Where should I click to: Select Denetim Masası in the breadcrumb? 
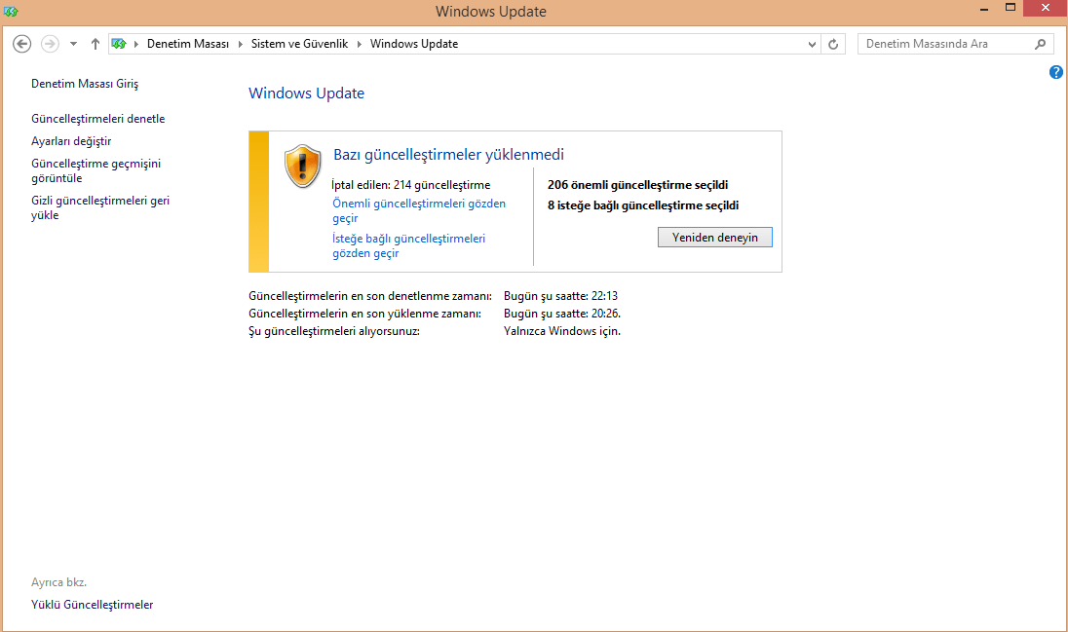point(188,44)
